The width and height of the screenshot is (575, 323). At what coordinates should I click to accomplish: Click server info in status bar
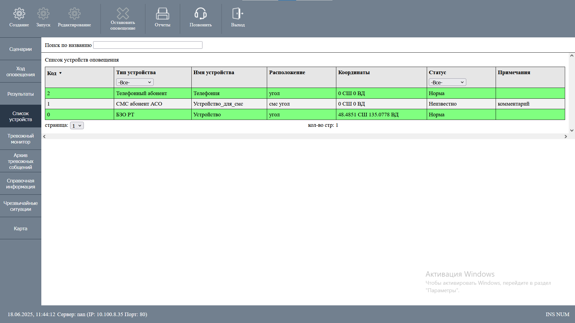(x=102, y=314)
